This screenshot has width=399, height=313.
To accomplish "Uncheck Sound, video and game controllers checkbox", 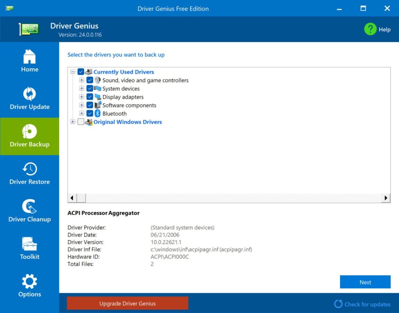I will tap(90, 80).
